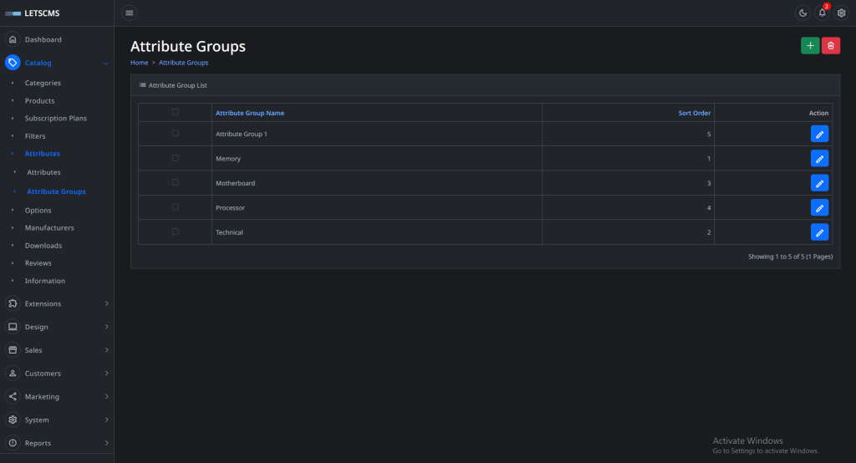Expand the Sales menu arrow
The image size is (856, 463).
click(106, 350)
